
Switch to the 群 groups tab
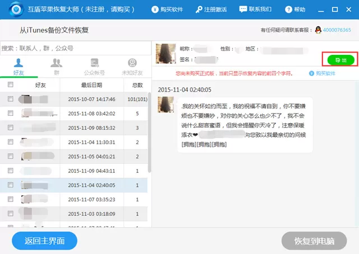[56, 67]
